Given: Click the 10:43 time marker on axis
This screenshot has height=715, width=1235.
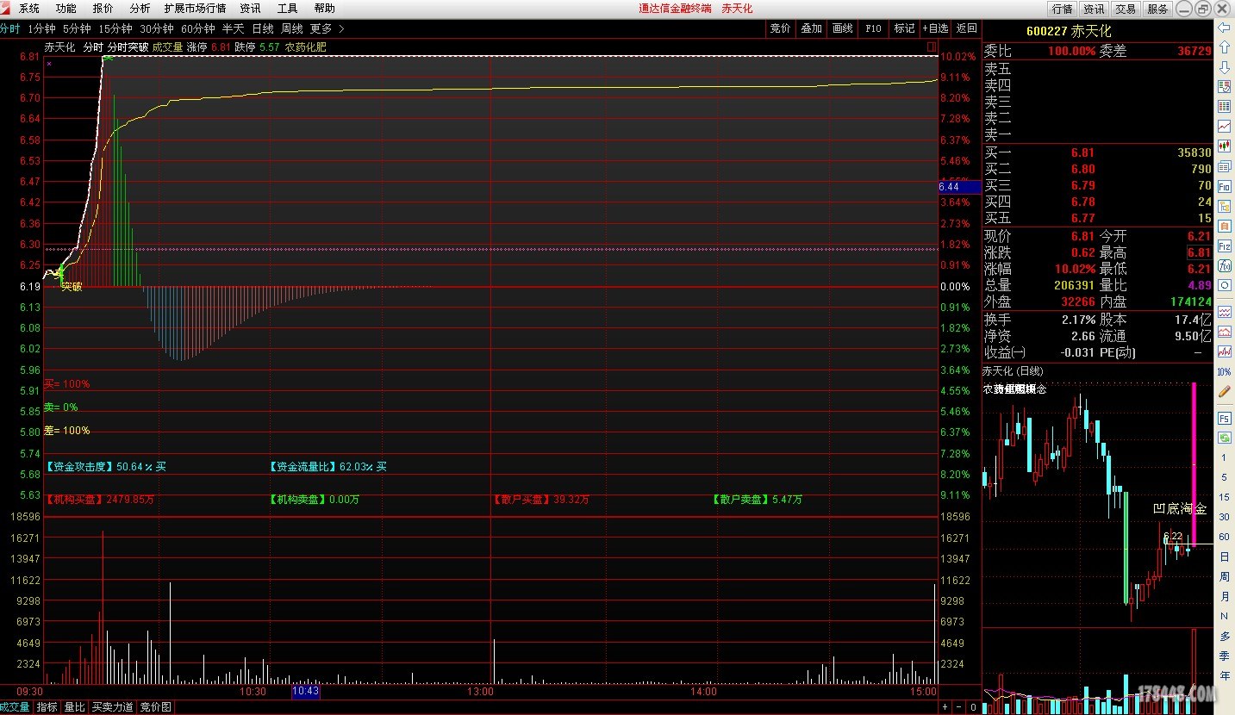Looking at the screenshot, I should pyautogui.click(x=306, y=691).
